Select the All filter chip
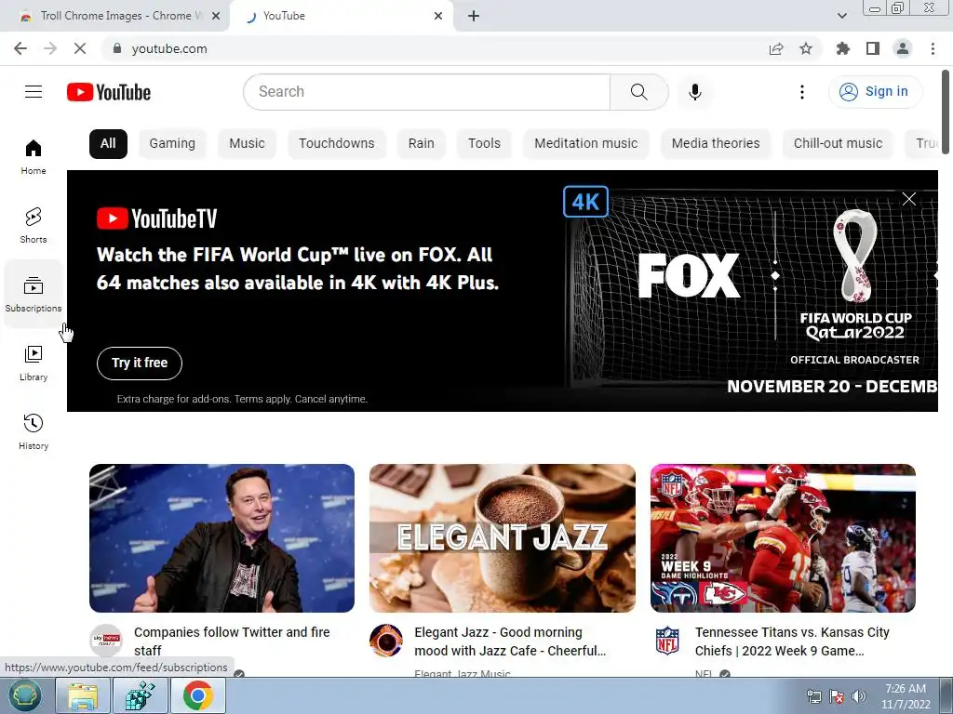 (x=108, y=143)
